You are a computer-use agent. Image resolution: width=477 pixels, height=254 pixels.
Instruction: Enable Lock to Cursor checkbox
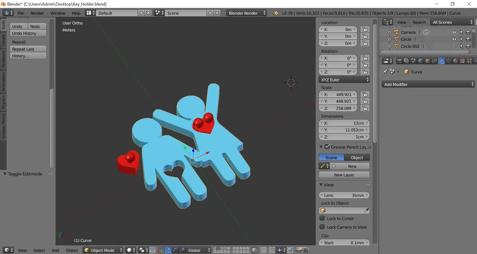[322, 218]
